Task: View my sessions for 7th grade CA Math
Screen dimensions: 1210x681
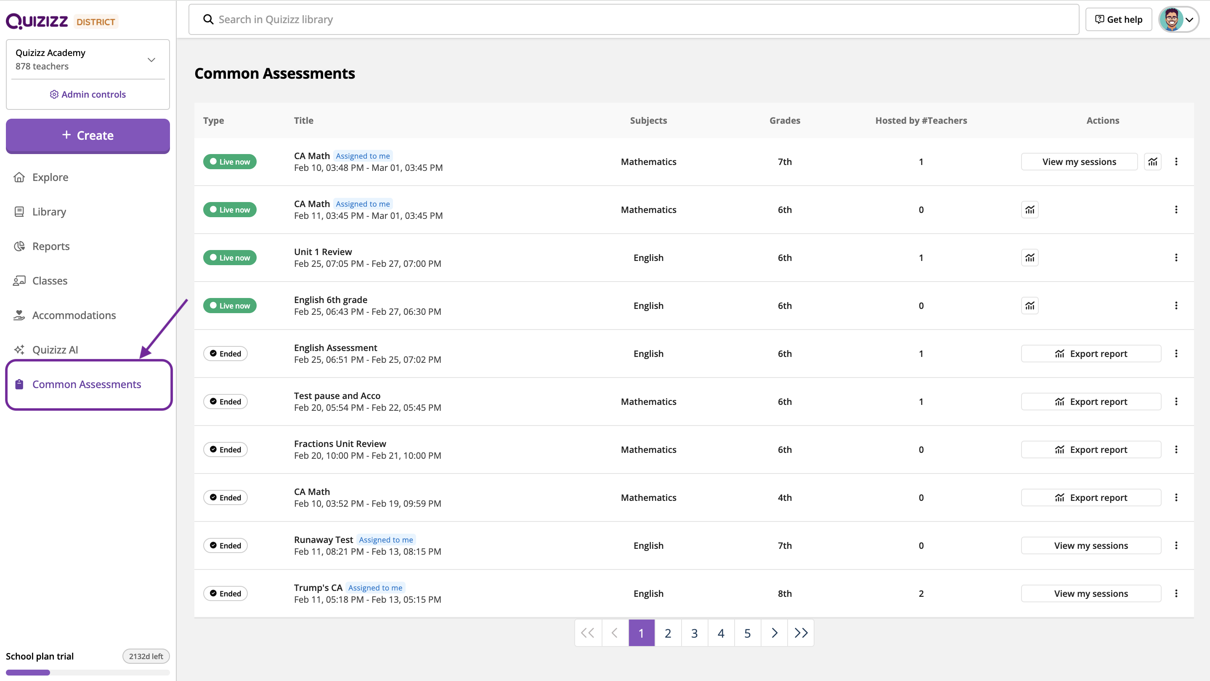Action: tap(1079, 162)
